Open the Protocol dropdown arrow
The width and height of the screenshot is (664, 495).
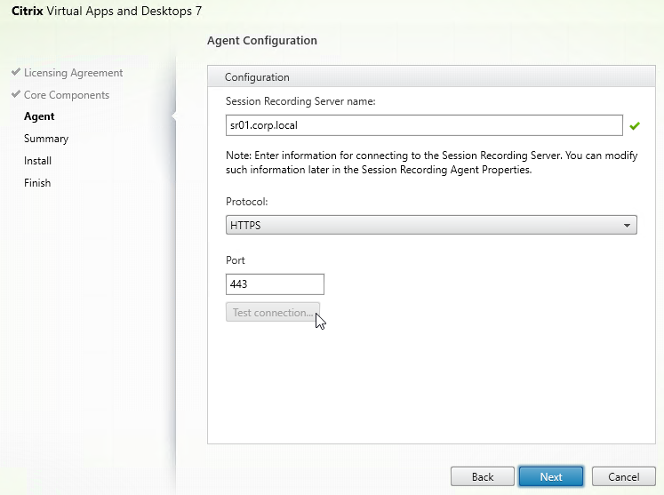(x=628, y=226)
